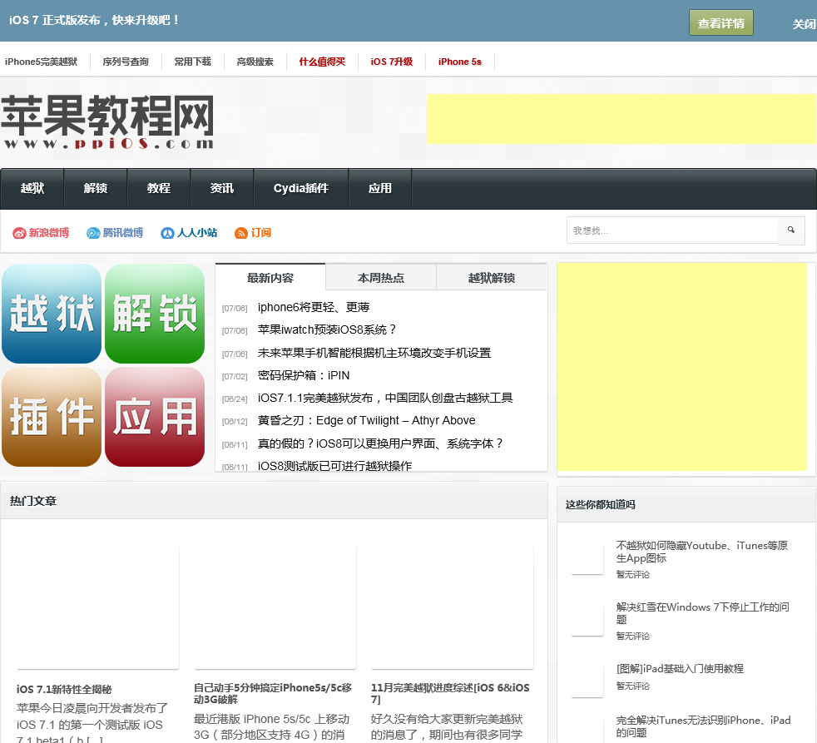Image resolution: width=817 pixels, height=743 pixels.
Task: Open 新浪微博 social link
Action: (41, 233)
